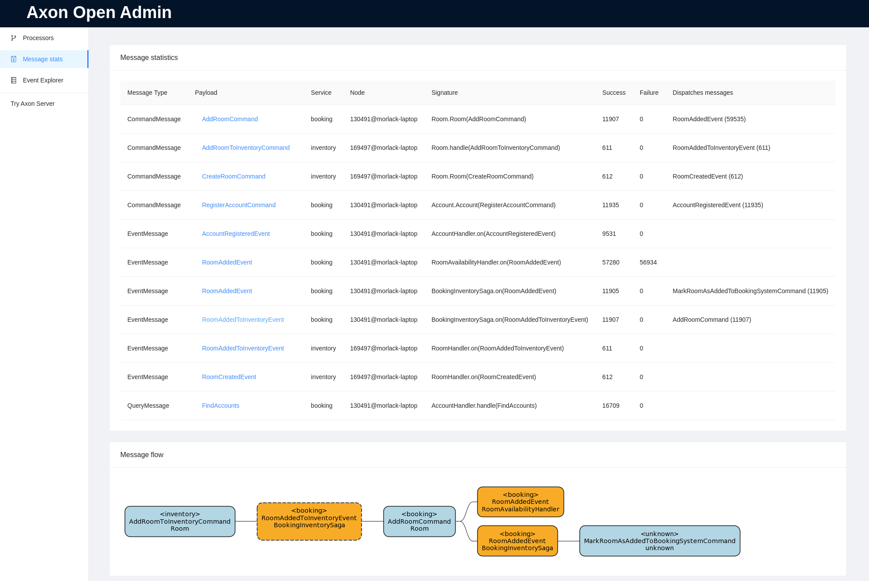This screenshot has width=869, height=581.
Task: Click the RoomAvailabilityHandler orange flow node
Action: [x=520, y=502]
